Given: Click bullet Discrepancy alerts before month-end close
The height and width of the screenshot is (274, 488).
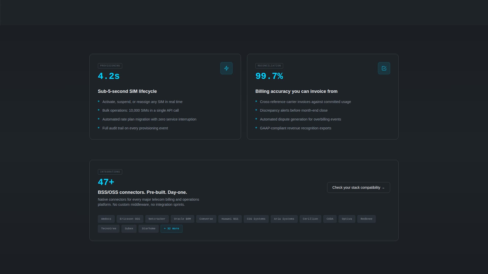Looking at the screenshot, I should [294, 110].
